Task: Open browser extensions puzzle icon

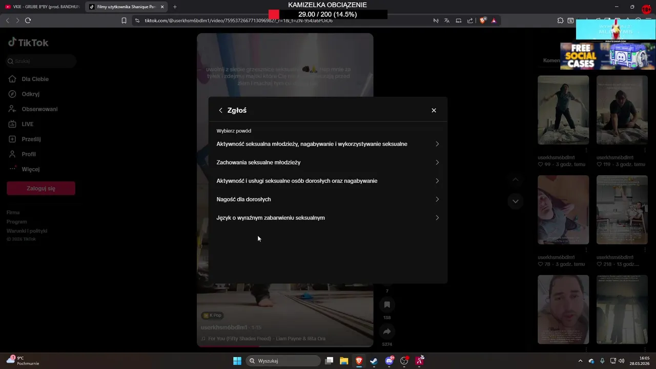Action: tap(560, 20)
